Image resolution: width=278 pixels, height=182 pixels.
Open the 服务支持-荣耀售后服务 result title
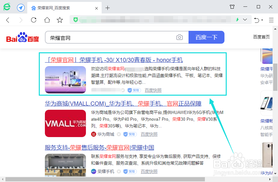pyautogui.click(x=99, y=148)
